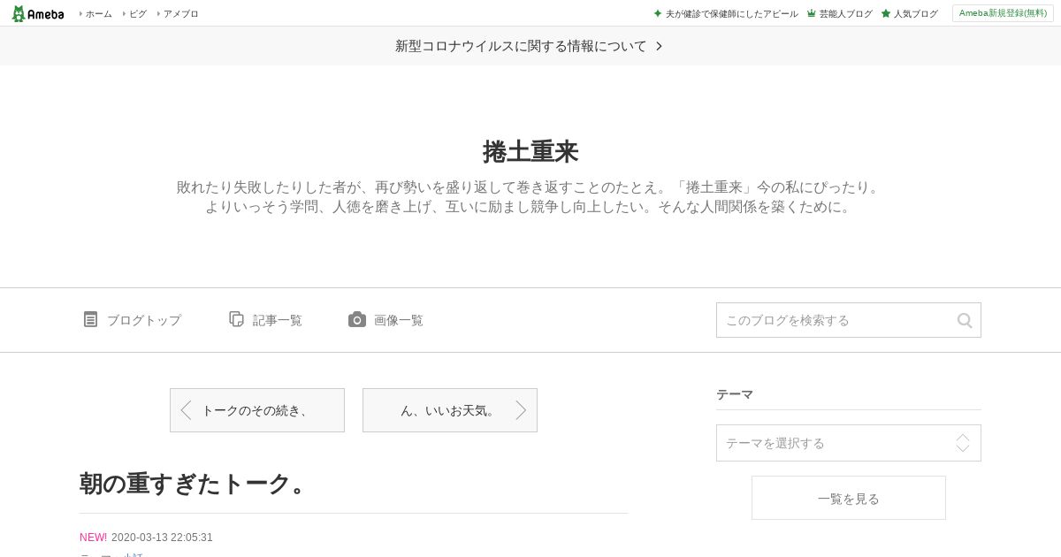Open the 夫が健診で保健師にしたアピール link

(731, 13)
